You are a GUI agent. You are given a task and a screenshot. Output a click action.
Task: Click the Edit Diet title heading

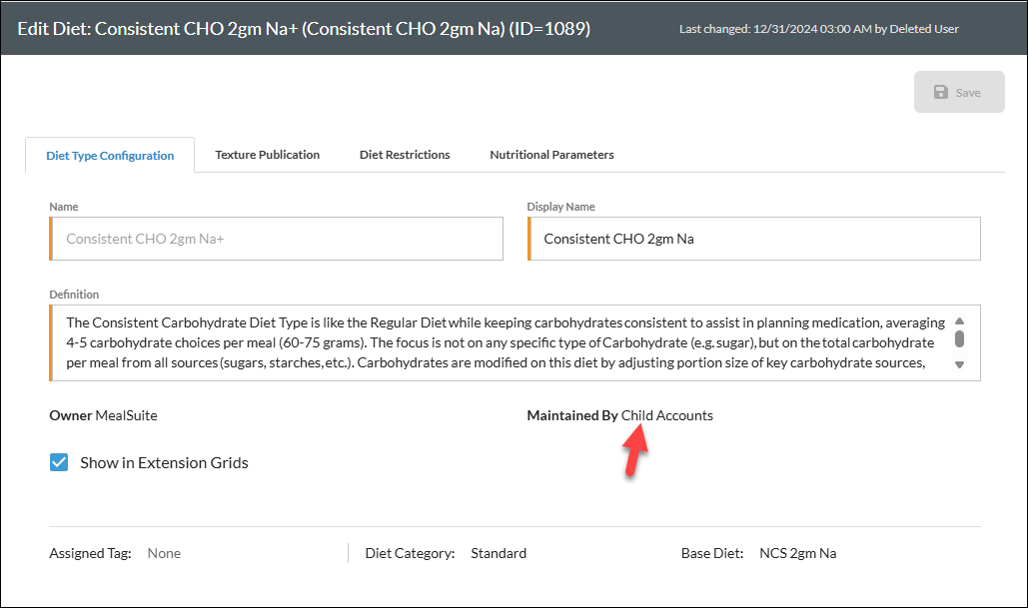click(304, 29)
